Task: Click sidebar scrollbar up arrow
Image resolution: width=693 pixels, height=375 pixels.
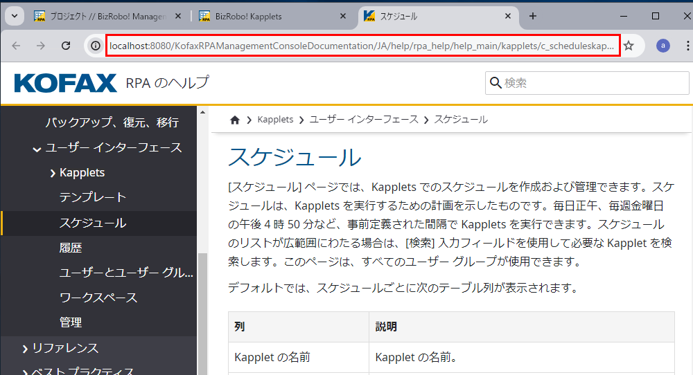Action: tap(202, 112)
